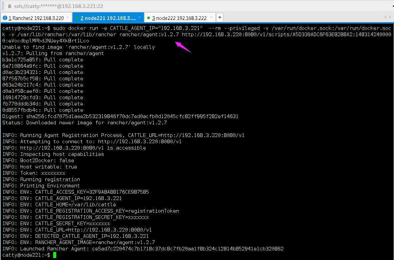394x260 pixels.
Task: Click 'Running Agent Registration Process' line
Action: 123,135
